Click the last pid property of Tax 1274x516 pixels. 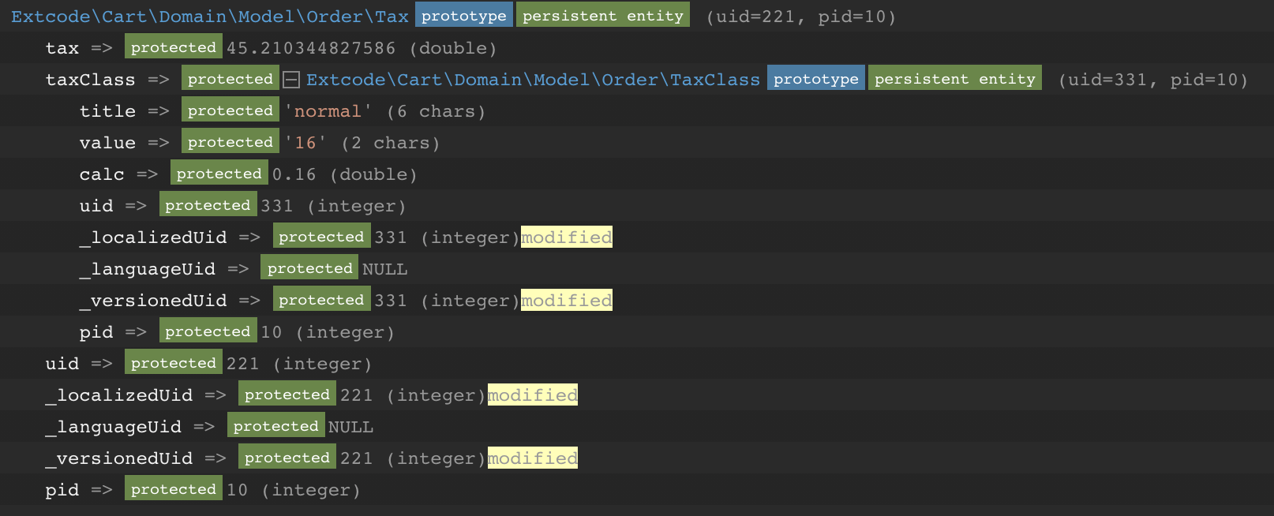[62, 490]
